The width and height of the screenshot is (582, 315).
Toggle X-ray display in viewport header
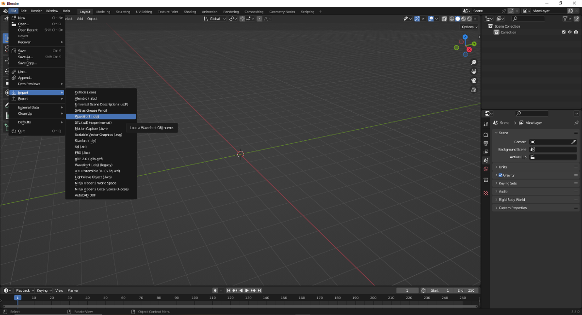pyautogui.click(x=444, y=19)
